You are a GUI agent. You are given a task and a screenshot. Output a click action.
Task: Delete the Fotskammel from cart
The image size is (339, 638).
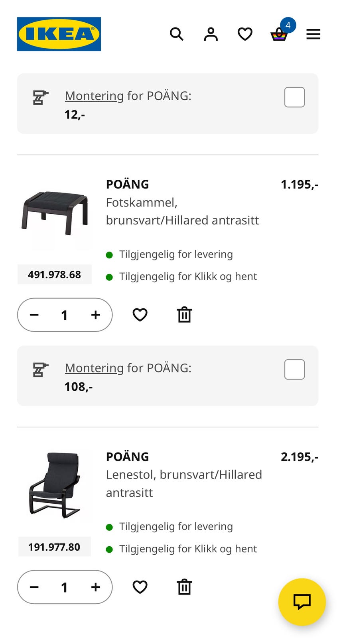click(x=184, y=315)
